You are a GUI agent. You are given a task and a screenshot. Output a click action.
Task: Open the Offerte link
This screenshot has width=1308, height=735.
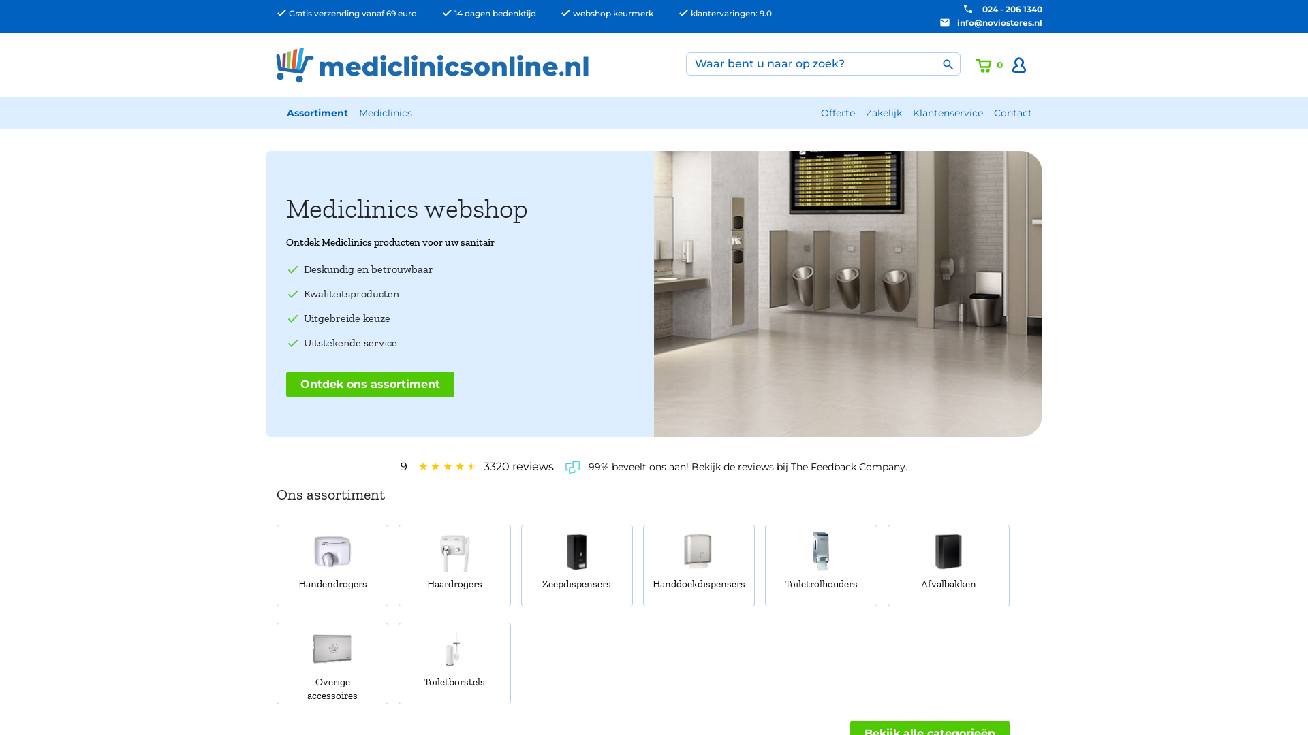(838, 113)
